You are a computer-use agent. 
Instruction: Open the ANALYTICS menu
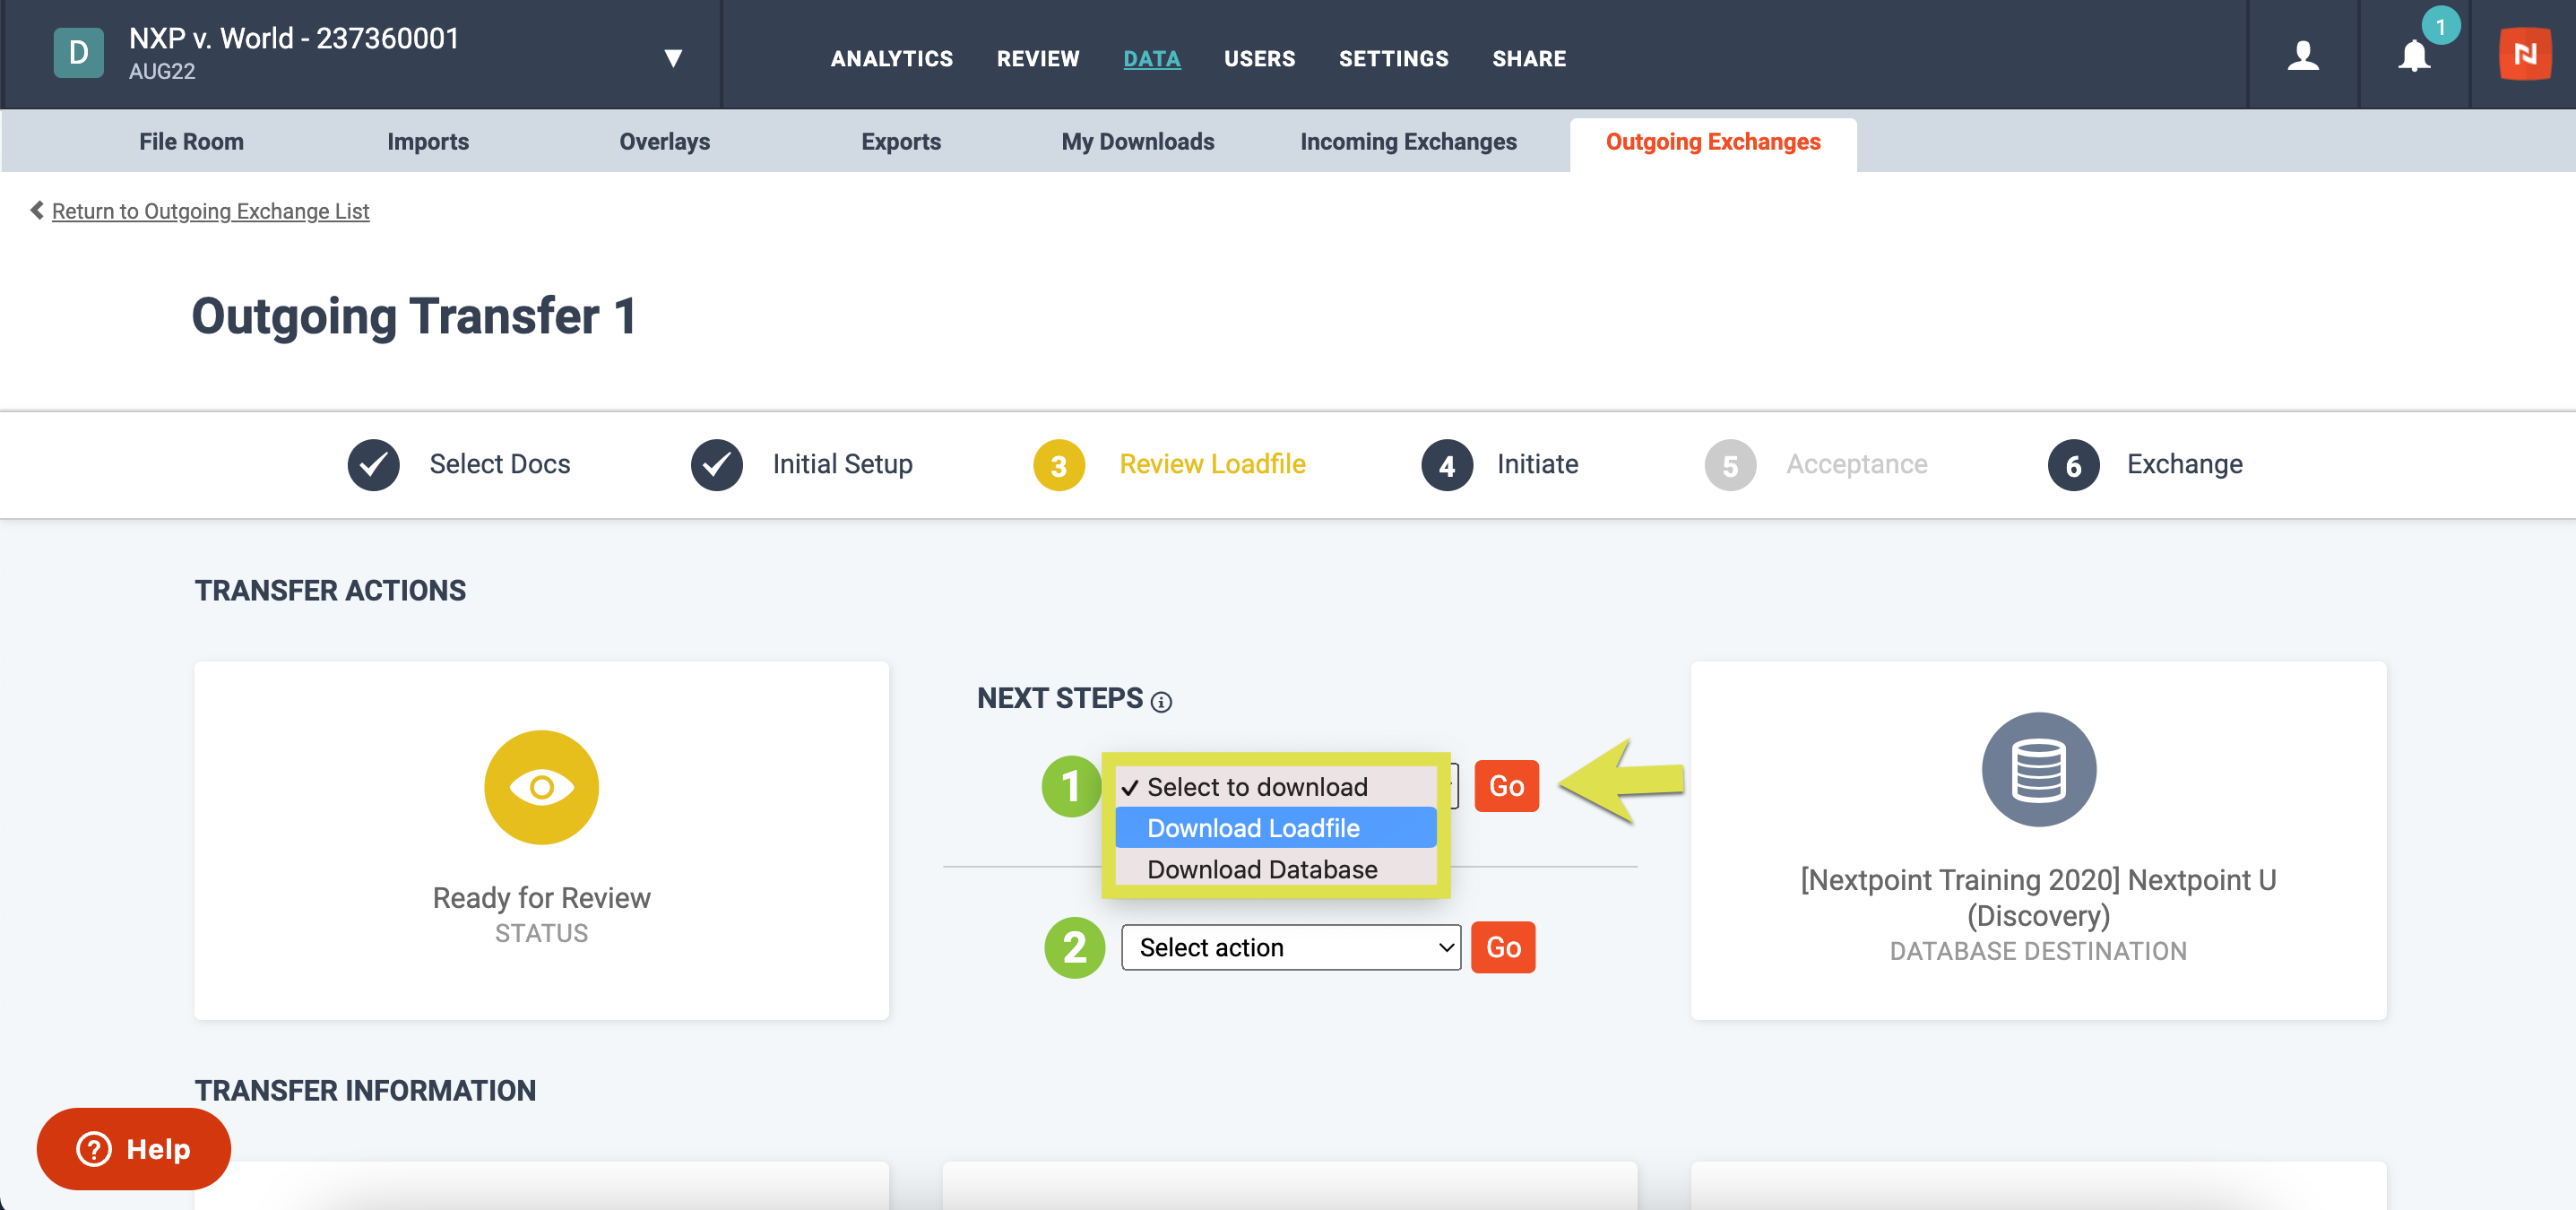coord(891,58)
